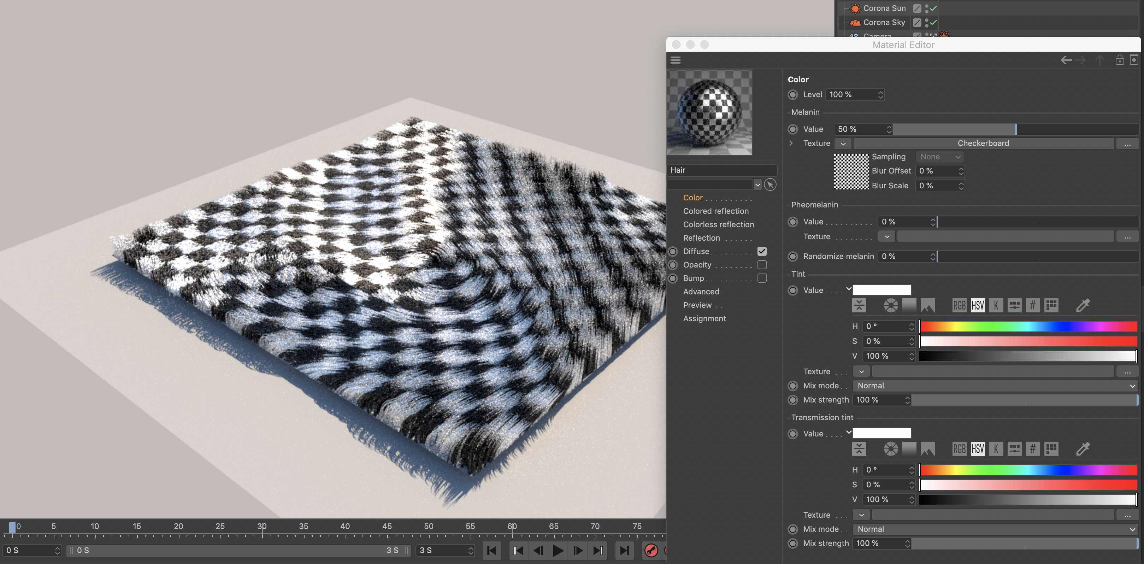Switch Tint color mode to RGB
The image size is (1144, 564).
[x=959, y=305]
